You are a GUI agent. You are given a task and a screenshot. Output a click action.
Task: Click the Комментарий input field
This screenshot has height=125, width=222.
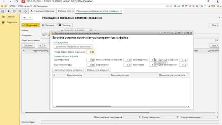click(x=130, y=122)
